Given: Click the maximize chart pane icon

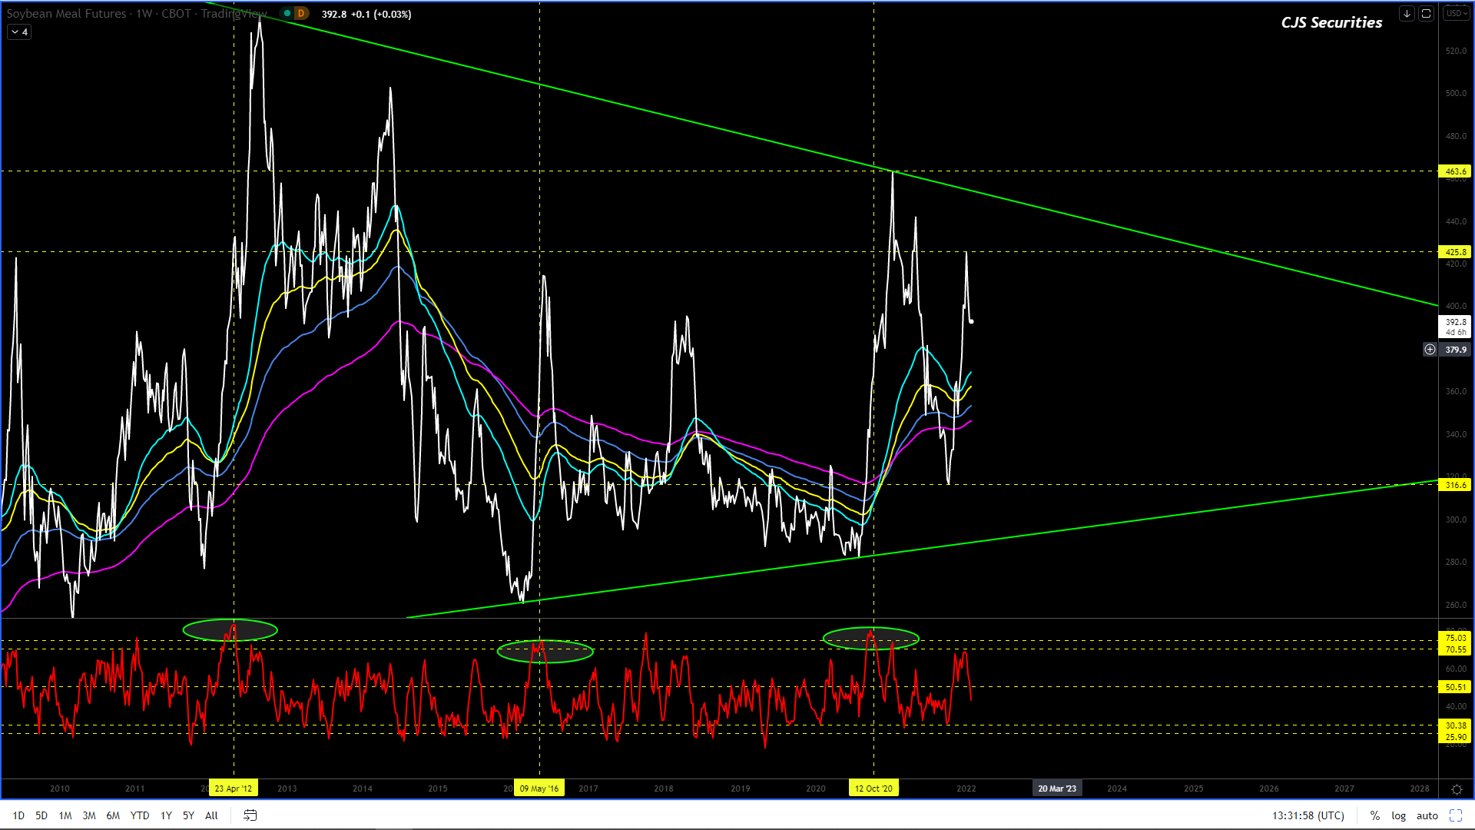Looking at the screenshot, I should (1427, 13).
